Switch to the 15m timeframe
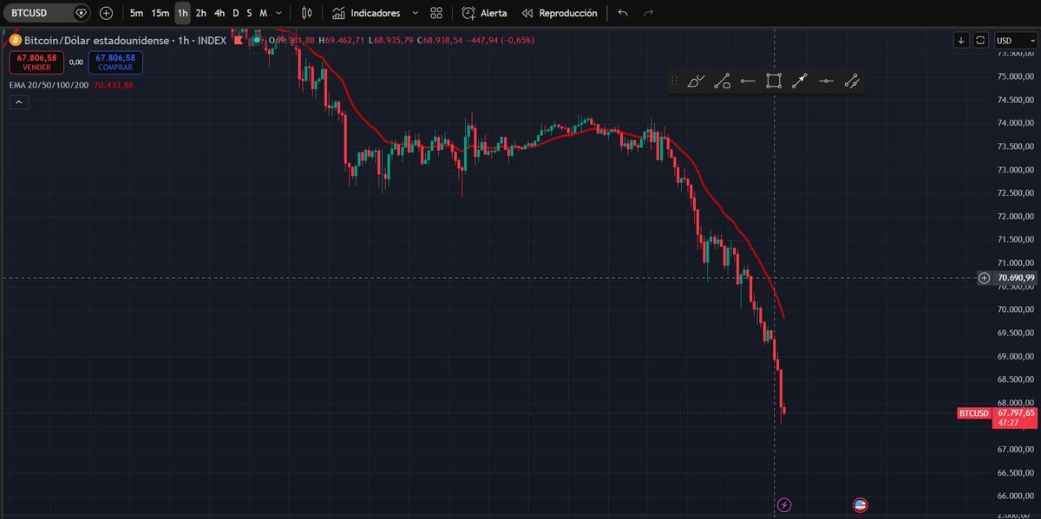The image size is (1041, 519). click(160, 13)
